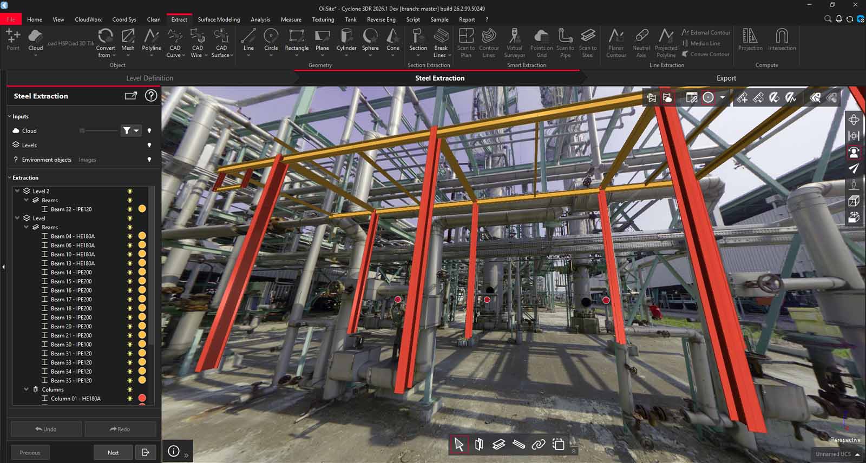Open the Surface Modeling ribbon tab
Image resolution: width=866 pixels, height=463 pixels.
pos(219,19)
